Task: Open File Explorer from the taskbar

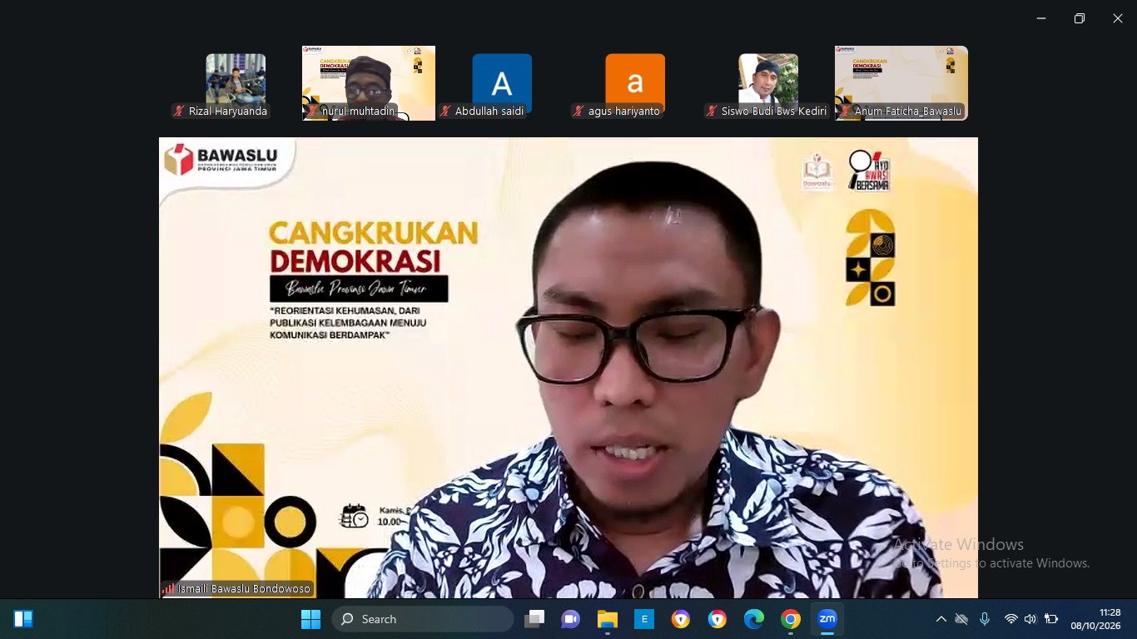Action: pyautogui.click(x=608, y=619)
